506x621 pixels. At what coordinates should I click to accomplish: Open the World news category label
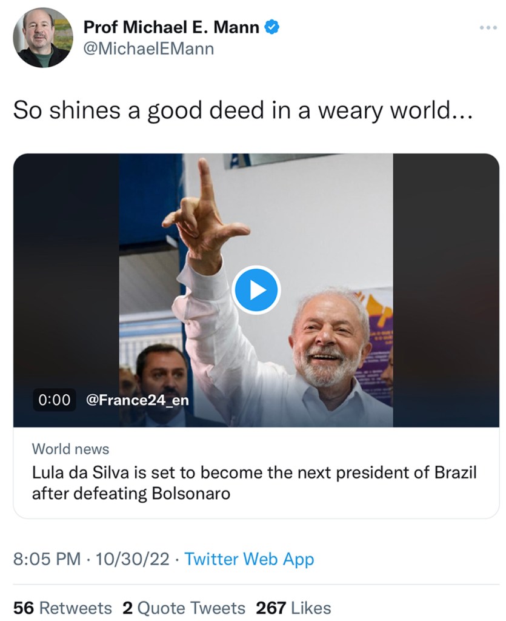70,449
